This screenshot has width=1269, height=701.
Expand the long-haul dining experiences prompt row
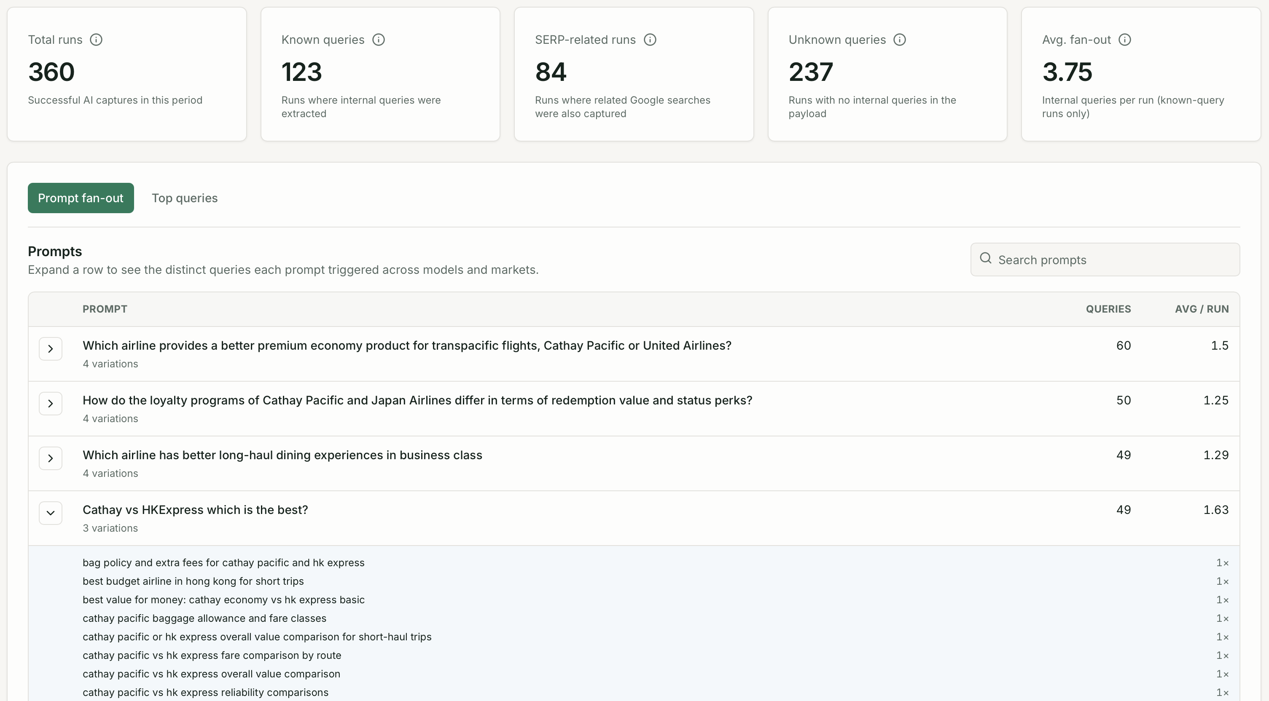point(50,458)
